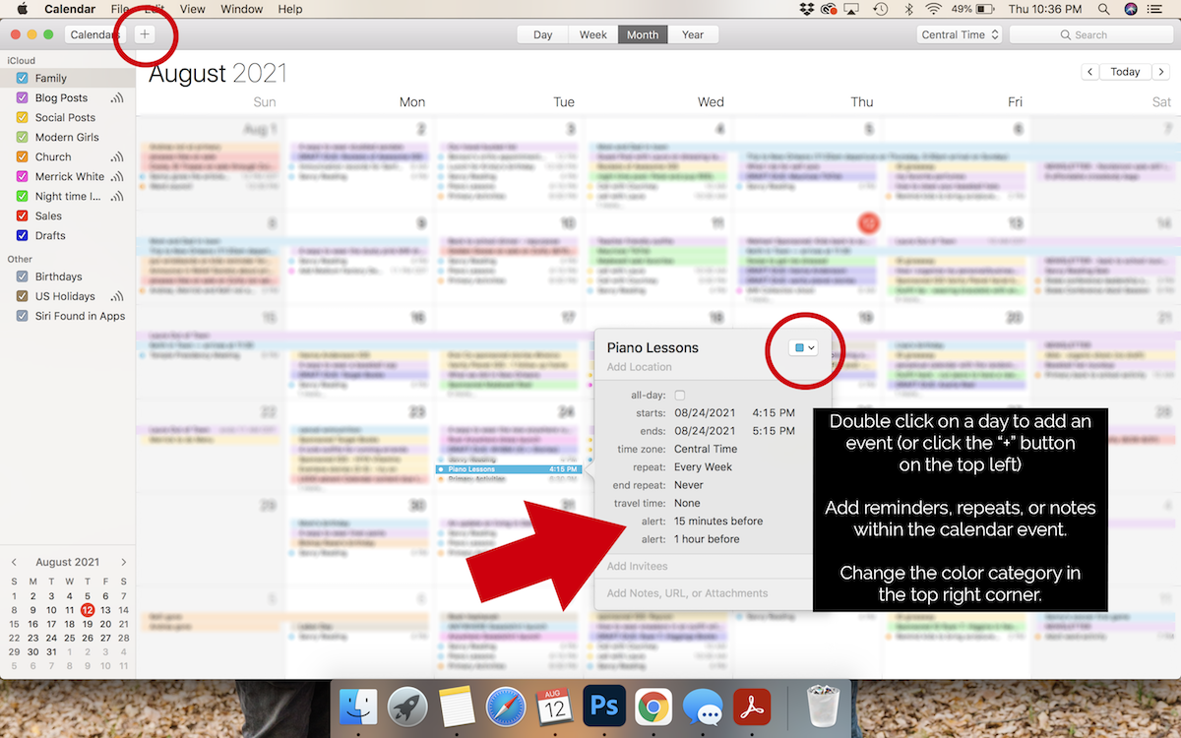Go to previous month in mini calendar
This screenshot has width=1181, height=738.
point(14,562)
